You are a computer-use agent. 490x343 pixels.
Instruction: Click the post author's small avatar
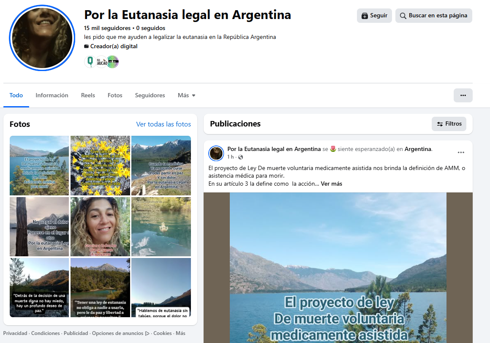click(x=216, y=154)
